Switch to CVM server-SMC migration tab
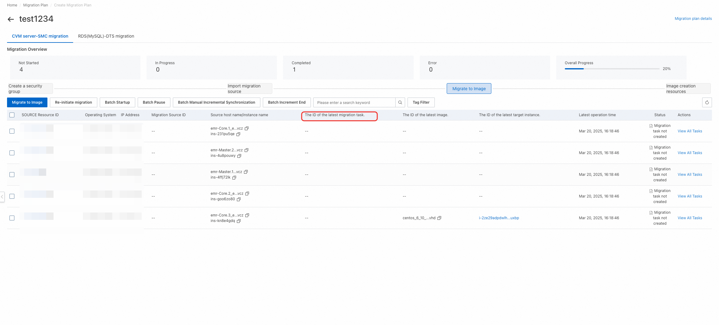The image size is (719, 325). [40, 36]
